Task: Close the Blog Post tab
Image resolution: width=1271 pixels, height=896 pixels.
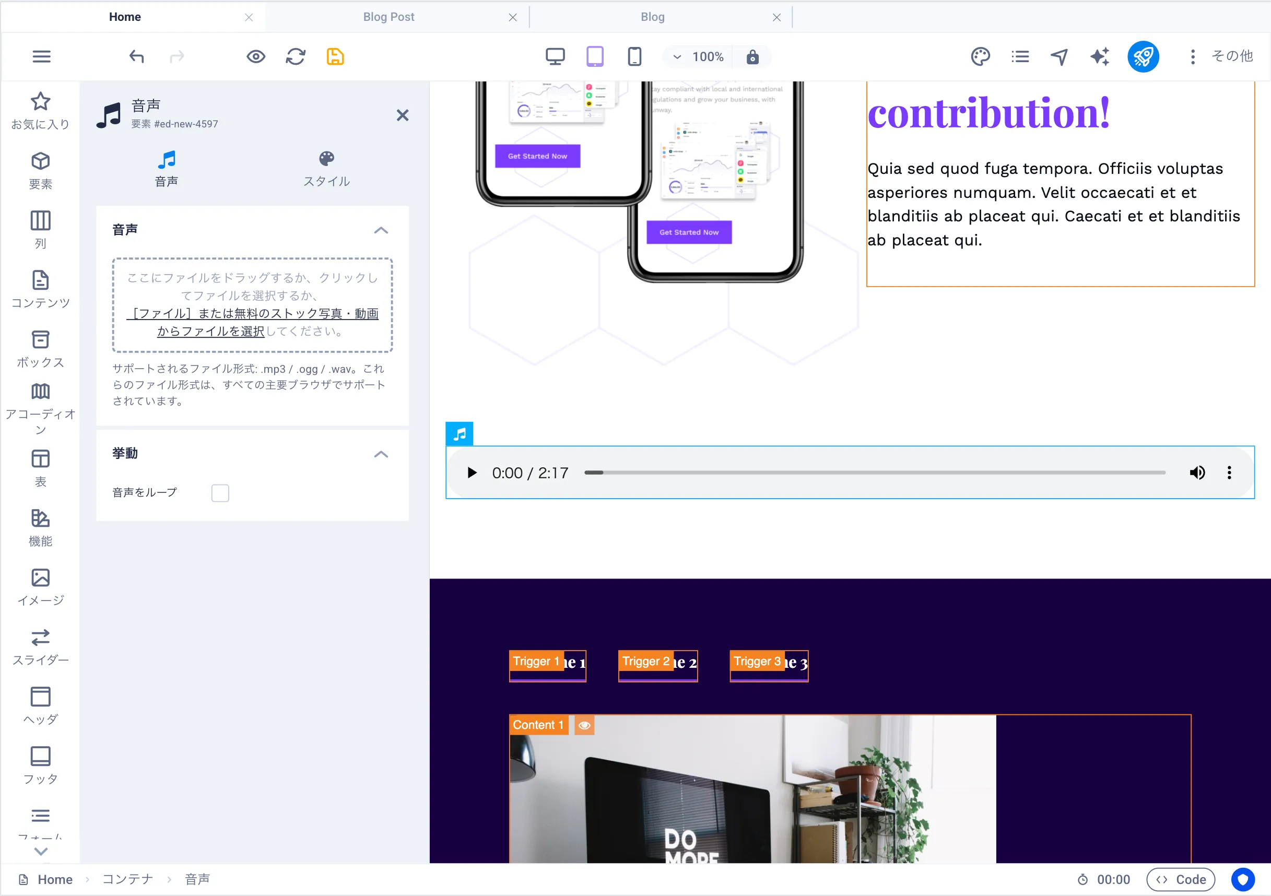Action: [x=513, y=17]
